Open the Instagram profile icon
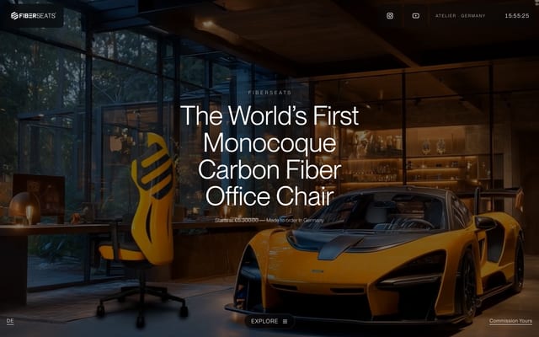The height and width of the screenshot is (337, 539). click(390, 16)
